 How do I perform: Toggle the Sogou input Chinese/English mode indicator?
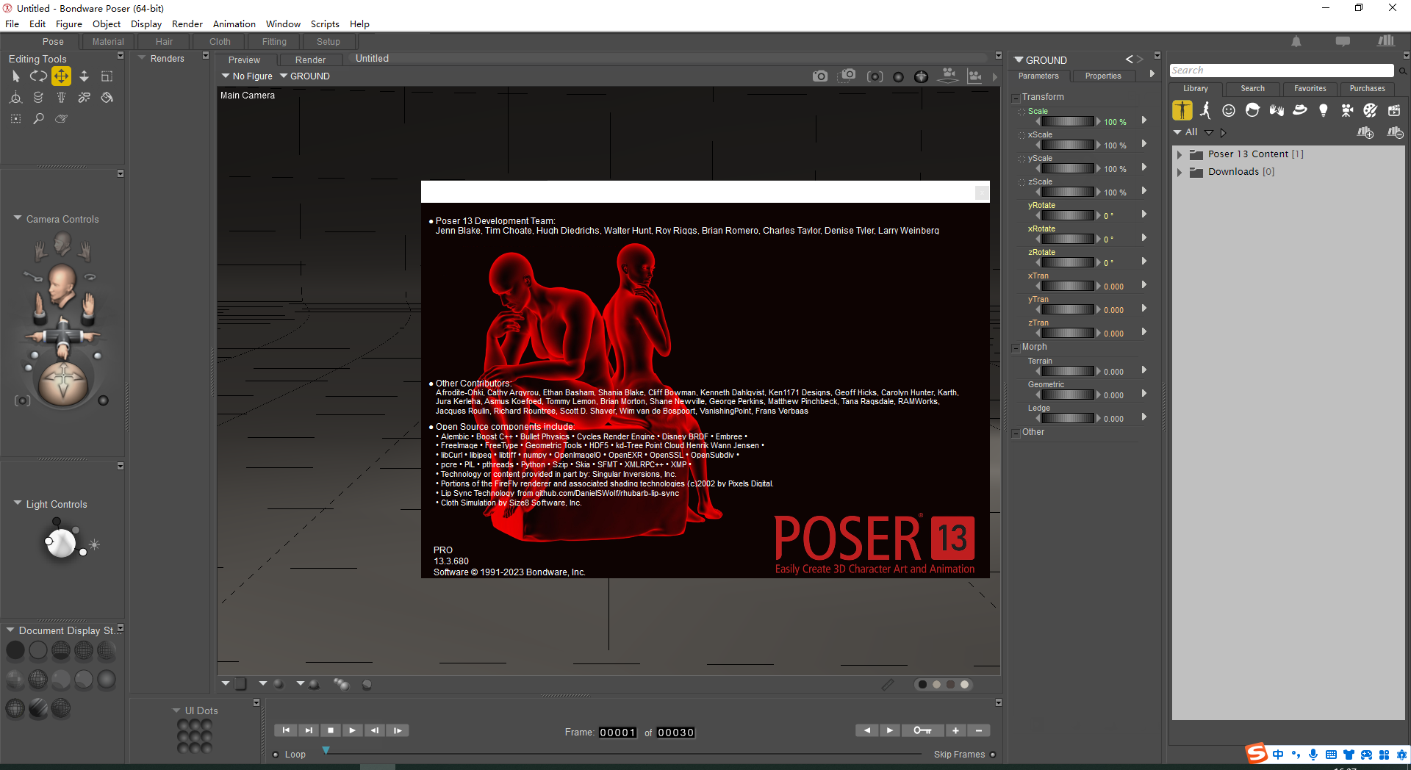pos(1278,755)
